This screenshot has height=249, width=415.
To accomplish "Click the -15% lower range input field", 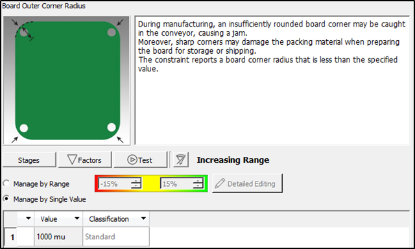I will click(x=115, y=184).
